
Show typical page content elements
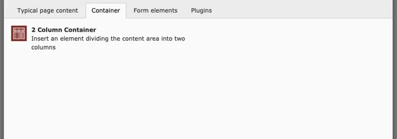tap(48, 10)
